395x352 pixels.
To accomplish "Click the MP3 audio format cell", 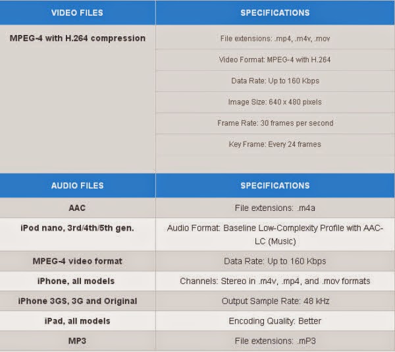I will click(x=78, y=341).
